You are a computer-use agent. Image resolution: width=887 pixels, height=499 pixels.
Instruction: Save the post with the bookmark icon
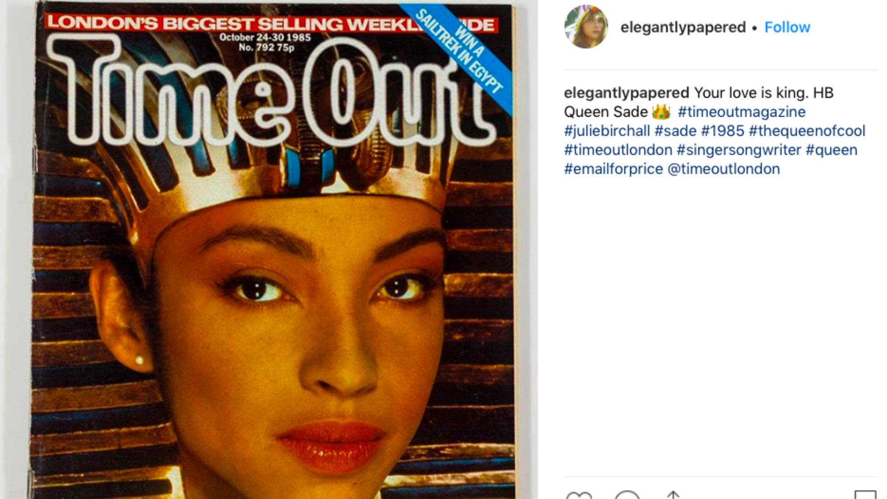[x=865, y=495]
